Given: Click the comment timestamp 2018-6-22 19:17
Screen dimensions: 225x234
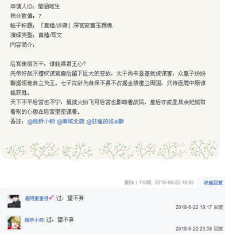Looking at the screenshot, I should coord(193,207).
